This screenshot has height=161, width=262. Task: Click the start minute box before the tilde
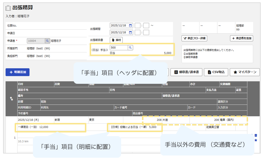(x=146, y=26)
